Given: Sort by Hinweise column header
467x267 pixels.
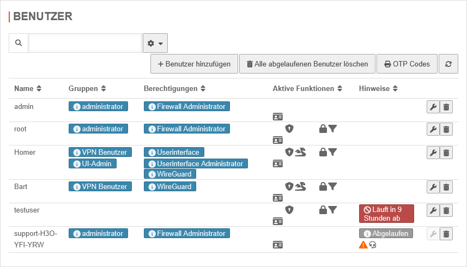Looking at the screenshot, I should 379,89.
